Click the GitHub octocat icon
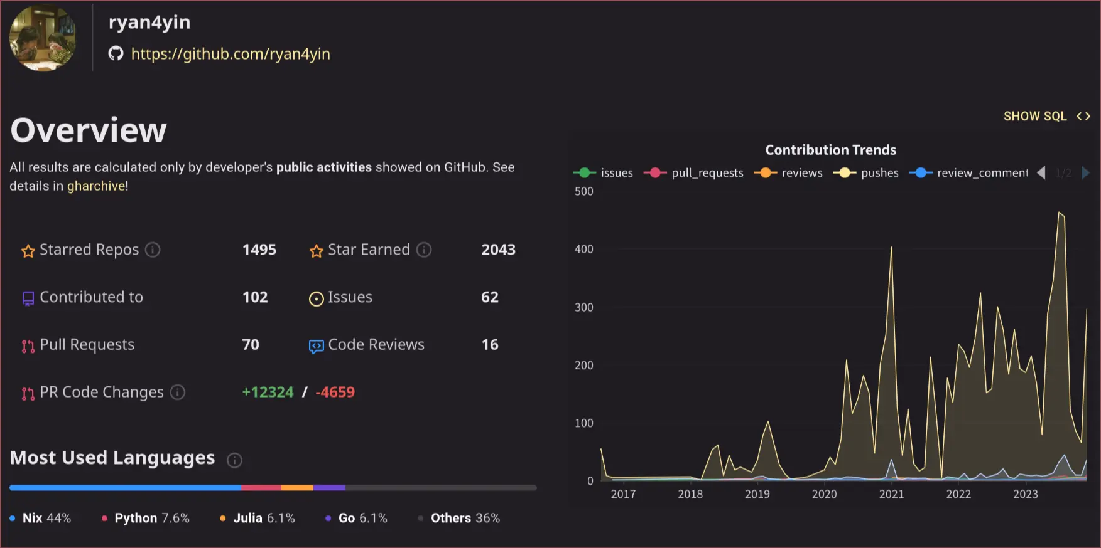Viewport: 1101px width, 548px height. tap(116, 54)
